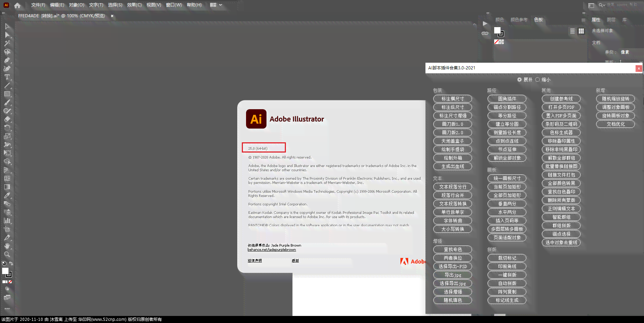
Task: Open the Edit Toolbar three-dots button
Action: 7,309
